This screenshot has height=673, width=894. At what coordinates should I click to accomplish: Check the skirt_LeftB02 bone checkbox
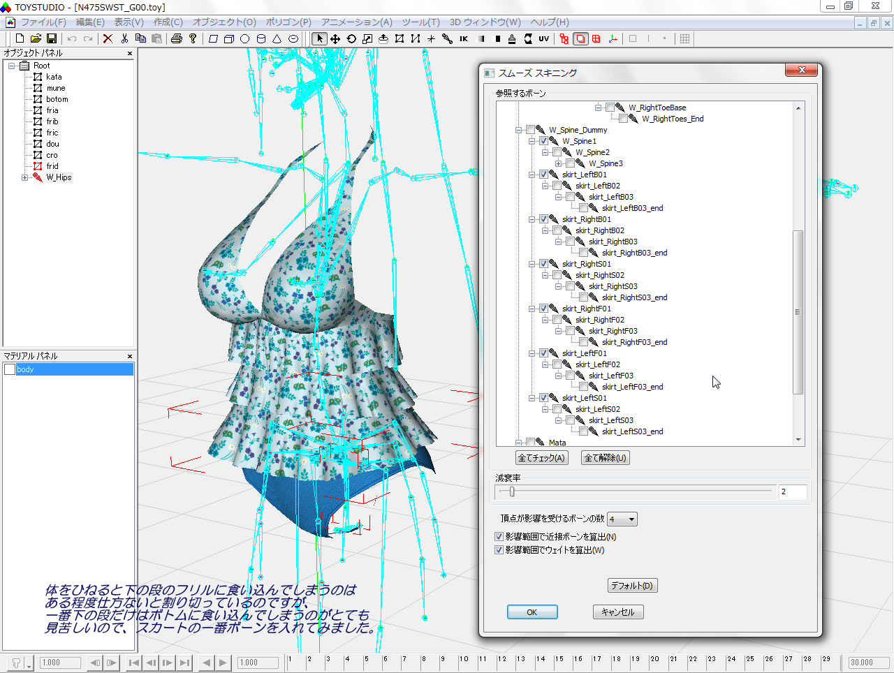pos(557,186)
